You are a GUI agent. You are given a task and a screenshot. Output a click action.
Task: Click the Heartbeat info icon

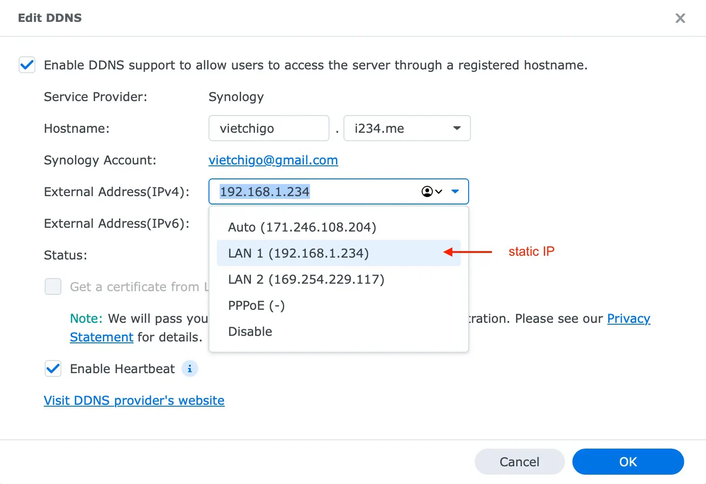pyautogui.click(x=189, y=369)
